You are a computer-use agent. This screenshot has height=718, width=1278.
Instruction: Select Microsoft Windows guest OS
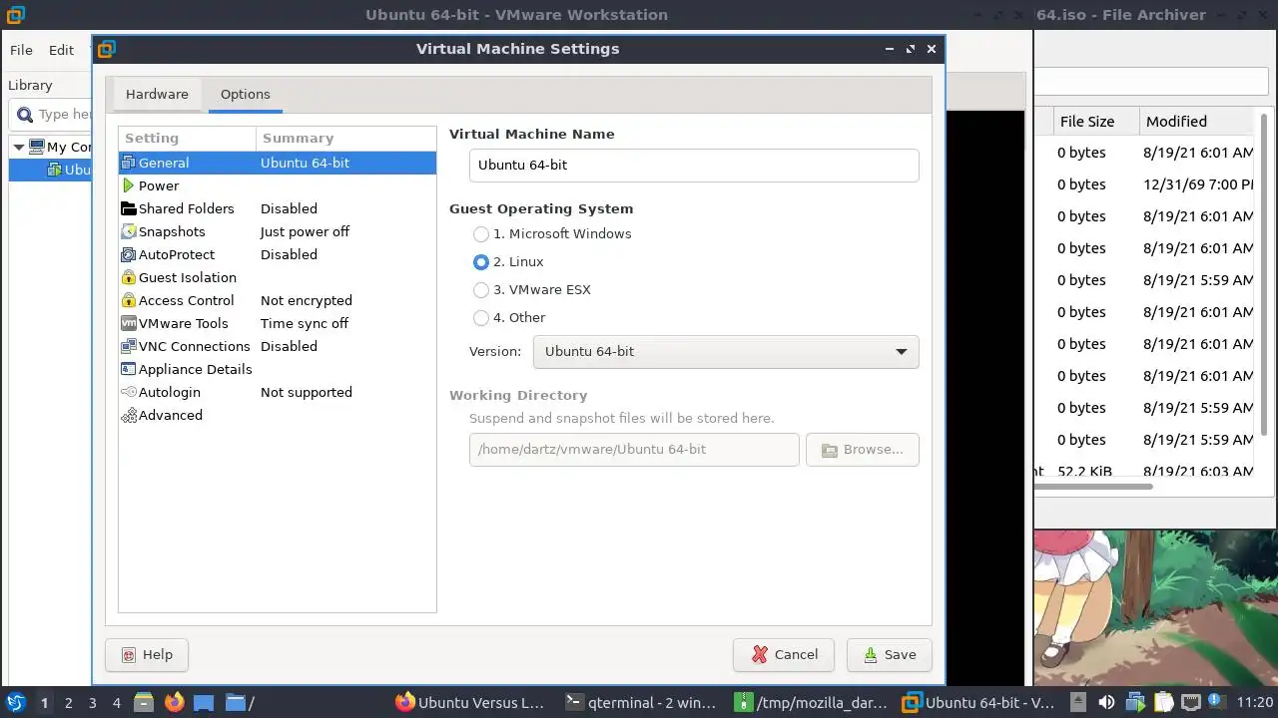pyautogui.click(x=552, y=233)
